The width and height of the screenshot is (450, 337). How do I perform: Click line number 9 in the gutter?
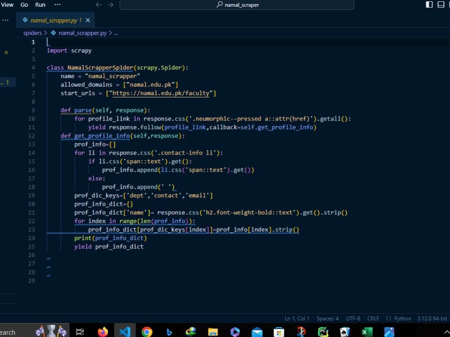point(33,111)
